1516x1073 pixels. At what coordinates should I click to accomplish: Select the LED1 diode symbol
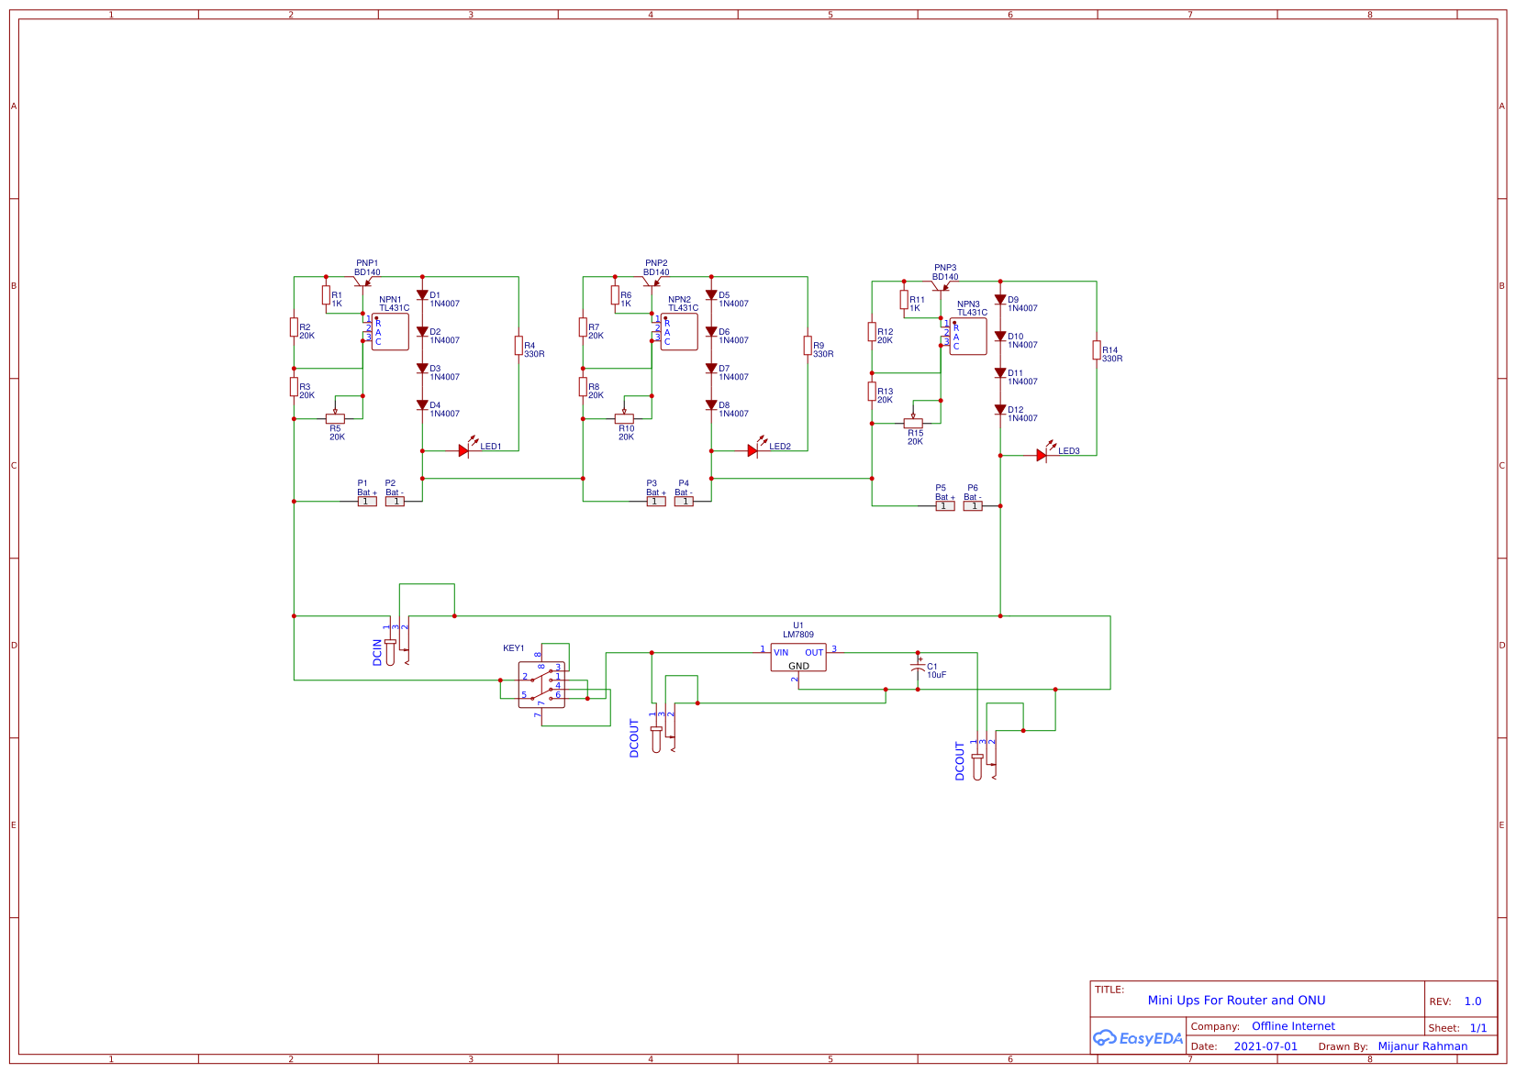click(x=464, y=450)
